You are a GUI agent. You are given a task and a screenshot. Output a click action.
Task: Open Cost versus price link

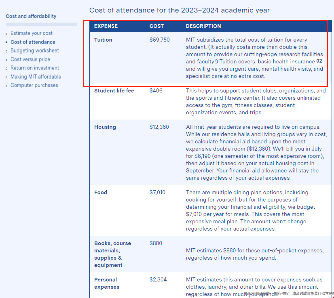(30, 59)
